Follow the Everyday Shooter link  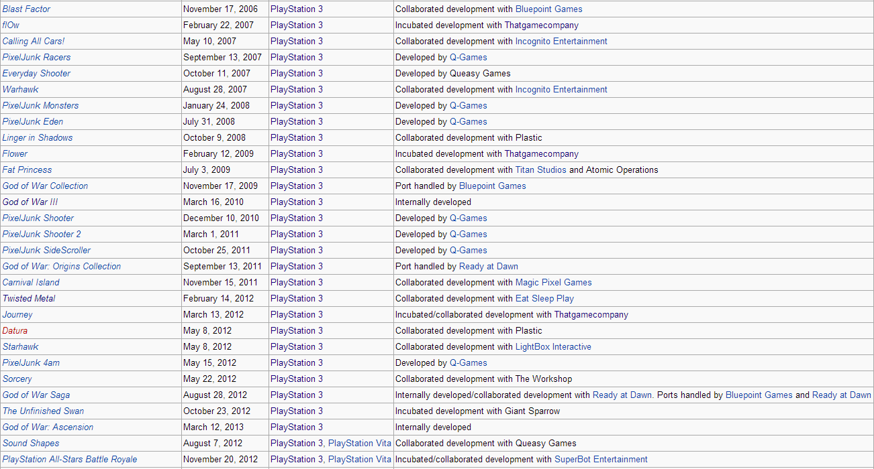pyautogui.click(x=36, y=73)
